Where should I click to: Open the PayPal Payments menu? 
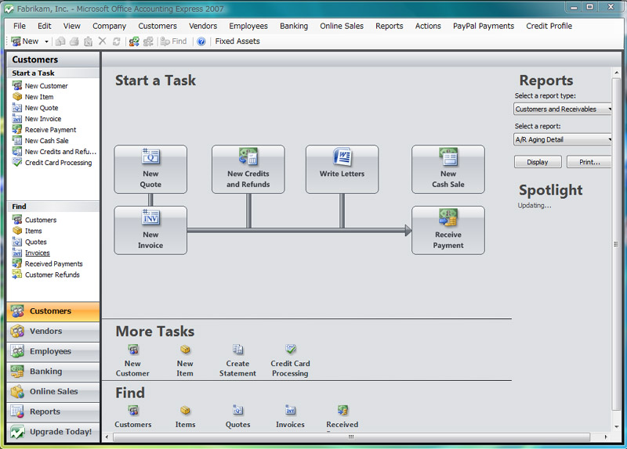483,26
